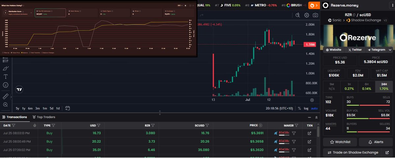Select the Text annotation tool
The height and width of the screenshot is (158, 395).
[x=5, y=76]
